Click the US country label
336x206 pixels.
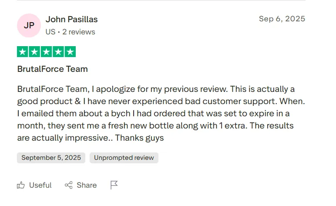[50, 32]
